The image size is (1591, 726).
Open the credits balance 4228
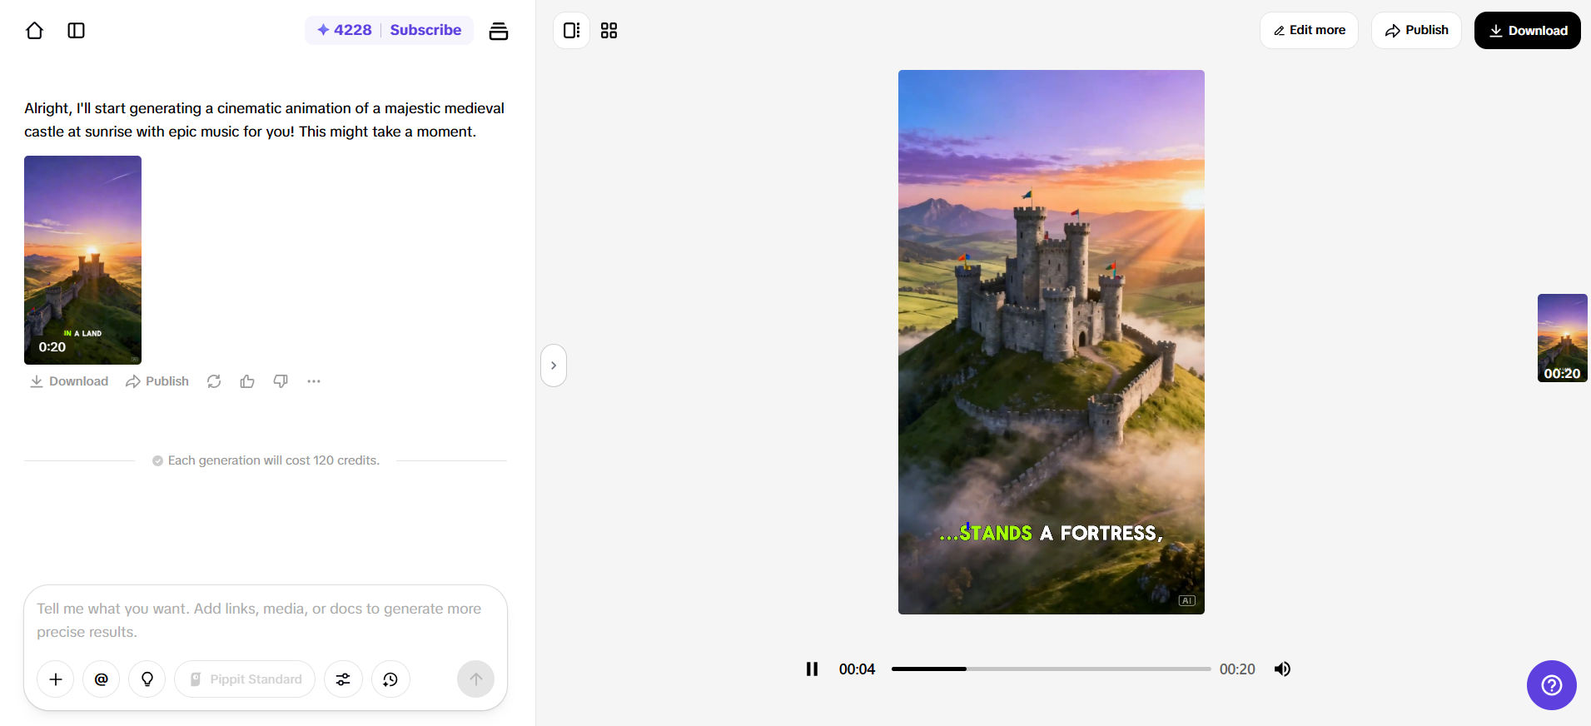coord(344,30)
